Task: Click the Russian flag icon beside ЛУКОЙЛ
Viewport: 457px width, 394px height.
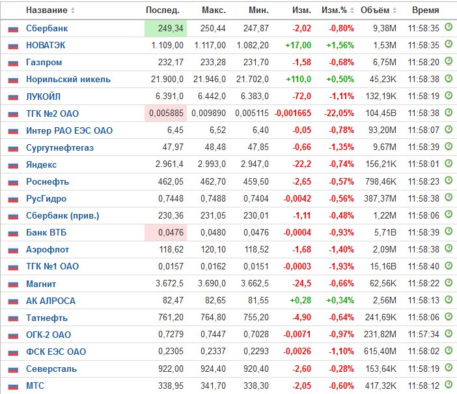Action: pos(13,97)
